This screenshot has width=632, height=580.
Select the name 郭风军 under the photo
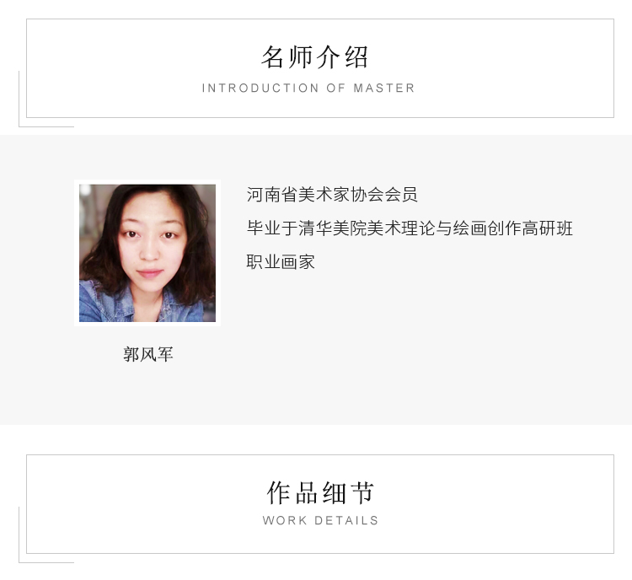tap(148, 355)
